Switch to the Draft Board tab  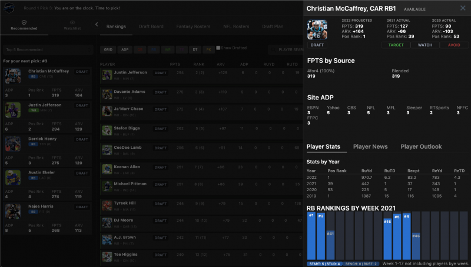point(151,26)
